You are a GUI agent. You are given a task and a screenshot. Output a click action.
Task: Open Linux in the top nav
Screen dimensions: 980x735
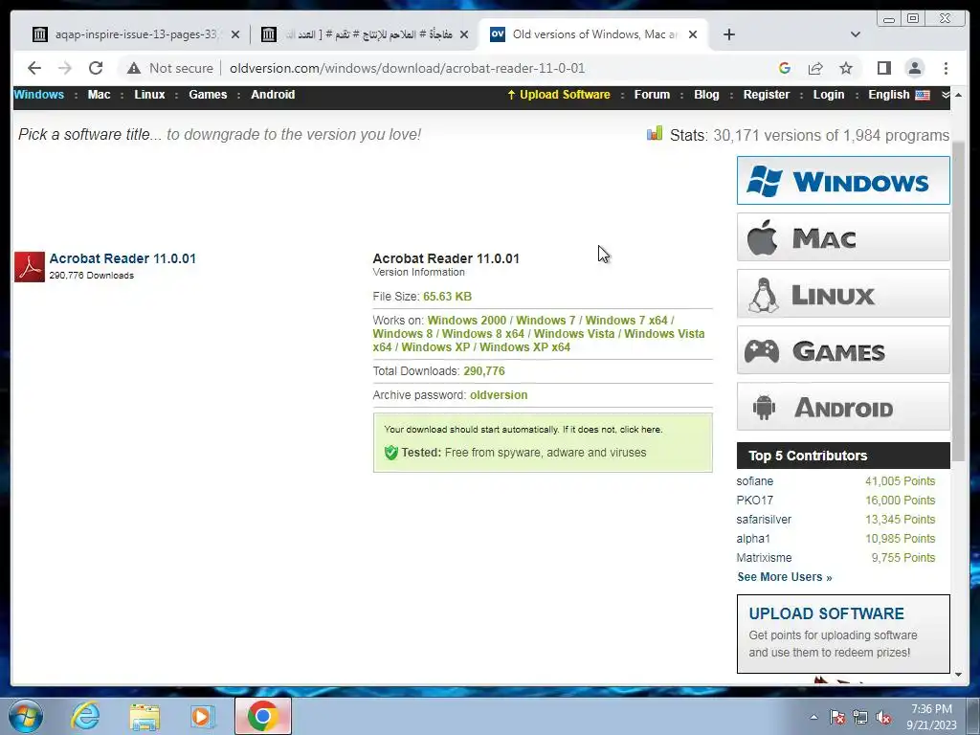[149, 95]
